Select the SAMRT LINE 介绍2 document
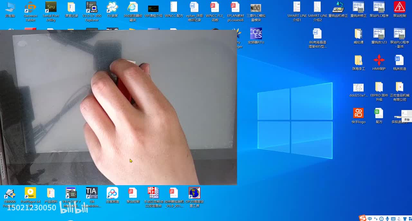412x221 pixels. 317,12
